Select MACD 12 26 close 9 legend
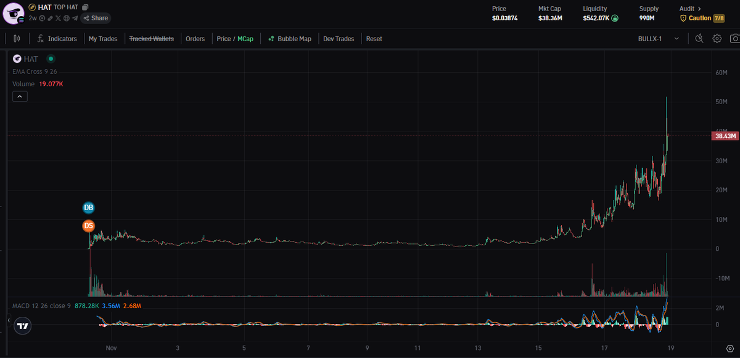Image resolution: width=740 pixels, height=358 pixels. [x=42, y=306]
